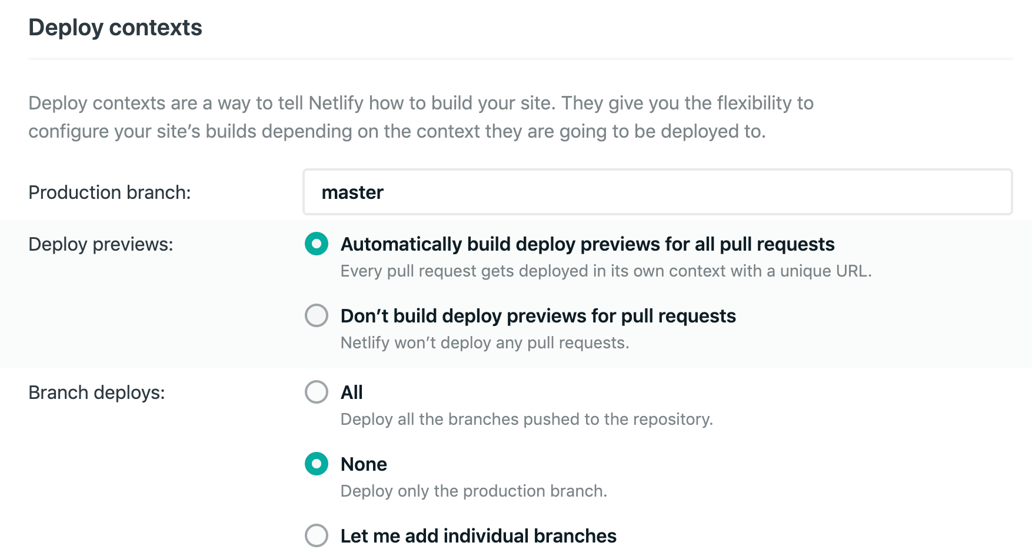Image resolution: width=1032 pixels, height=559 pixels.
Task: Click Netlify won't deploy any pull requests text
Action: pos(485,342)
